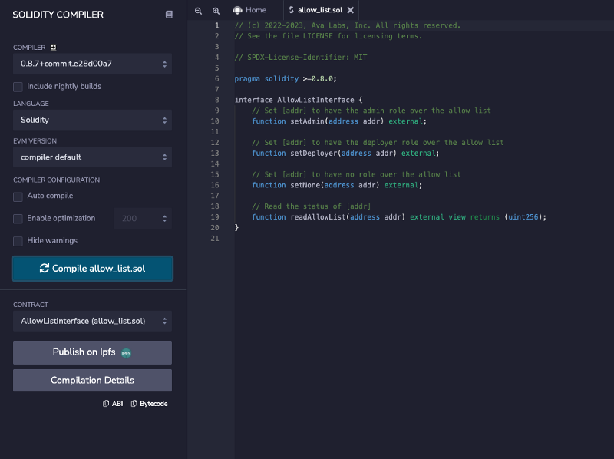The width and height of the screenshot is (614, 459).
Task: Click the SOLIDITY COMPILER panel title
Action: click(x=58, y=15)
